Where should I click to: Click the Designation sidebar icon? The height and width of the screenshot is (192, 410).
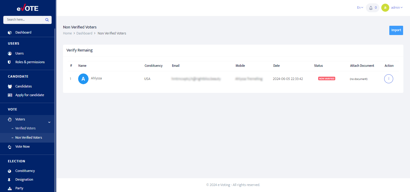tap(9, 179)
